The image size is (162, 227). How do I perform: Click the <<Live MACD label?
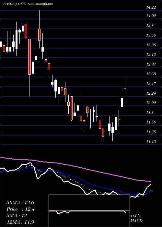[x=136, y=219]
